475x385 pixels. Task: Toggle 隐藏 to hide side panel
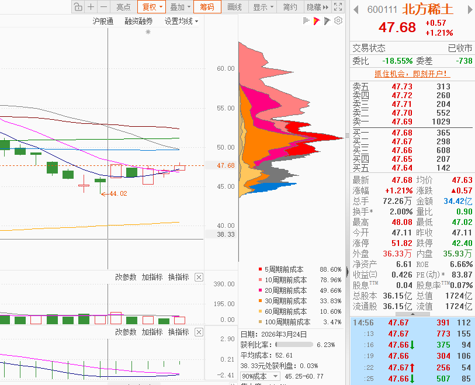pos(317,6)
